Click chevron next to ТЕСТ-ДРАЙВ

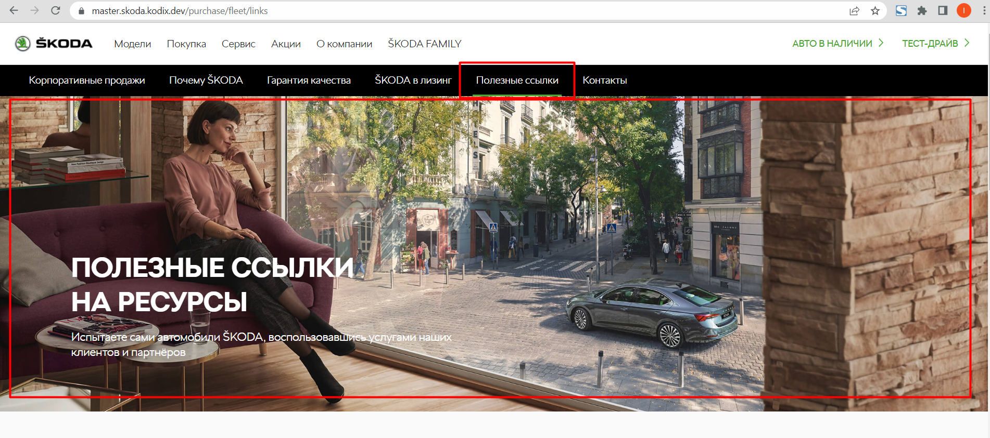tap(967, 43)
